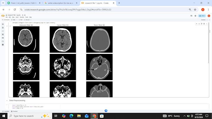Collapse the Data Preprocessing section
212x119 pixels.
(x=7, y=101)
